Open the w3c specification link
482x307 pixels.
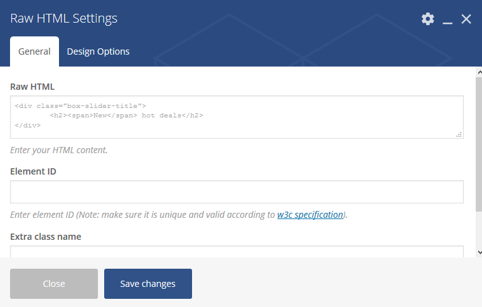pyautogui.click(x=310, y=215)
